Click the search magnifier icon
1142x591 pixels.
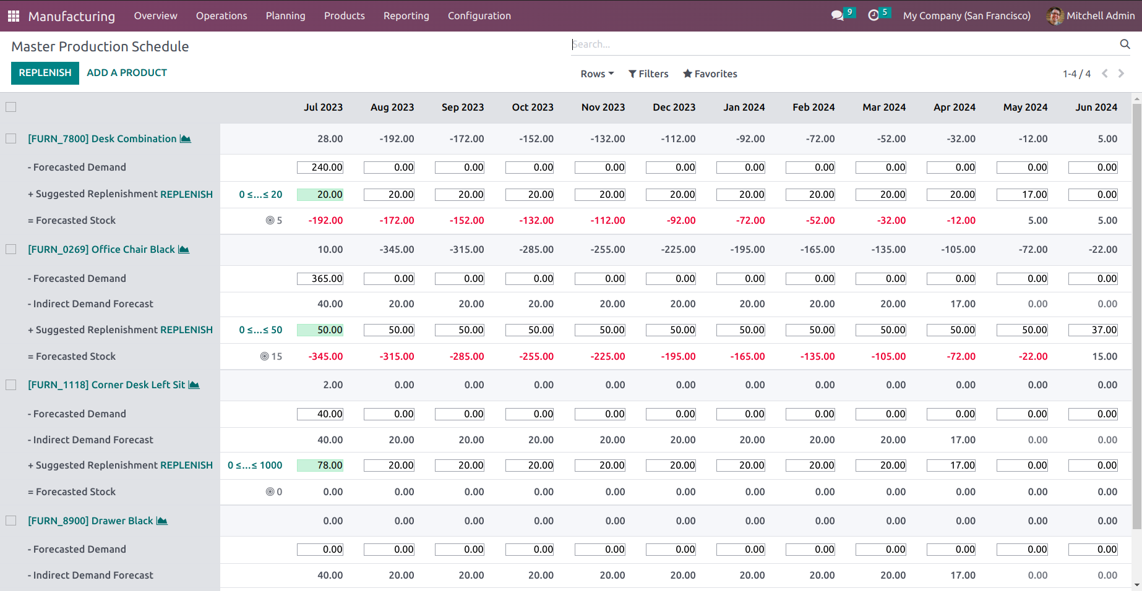click(x=1125, y=44)
